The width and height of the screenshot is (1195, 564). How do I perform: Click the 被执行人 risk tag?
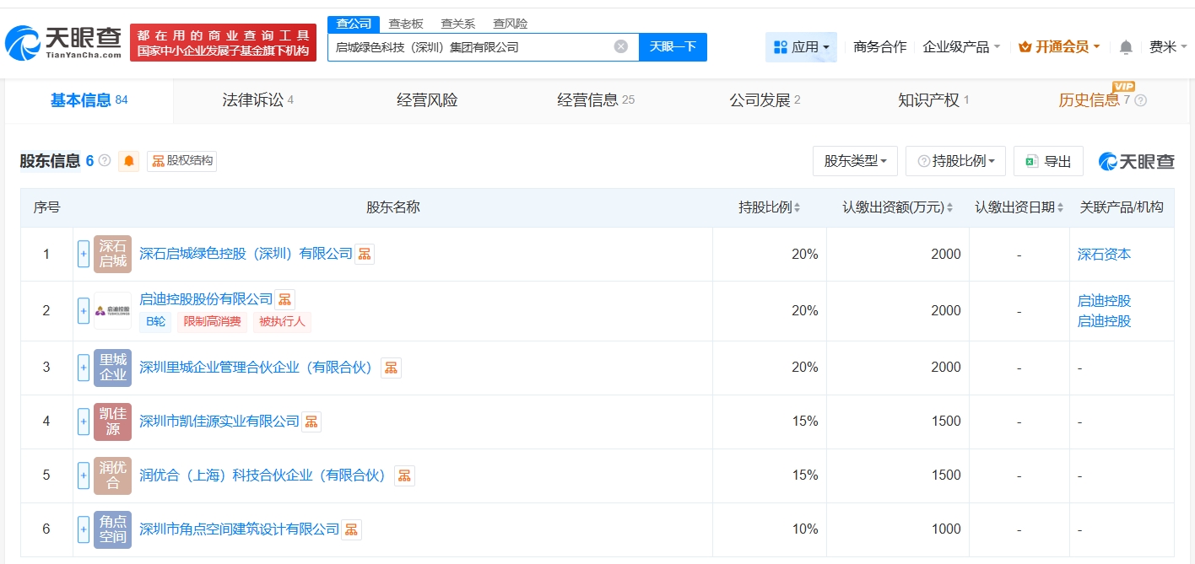click(282, 321)
